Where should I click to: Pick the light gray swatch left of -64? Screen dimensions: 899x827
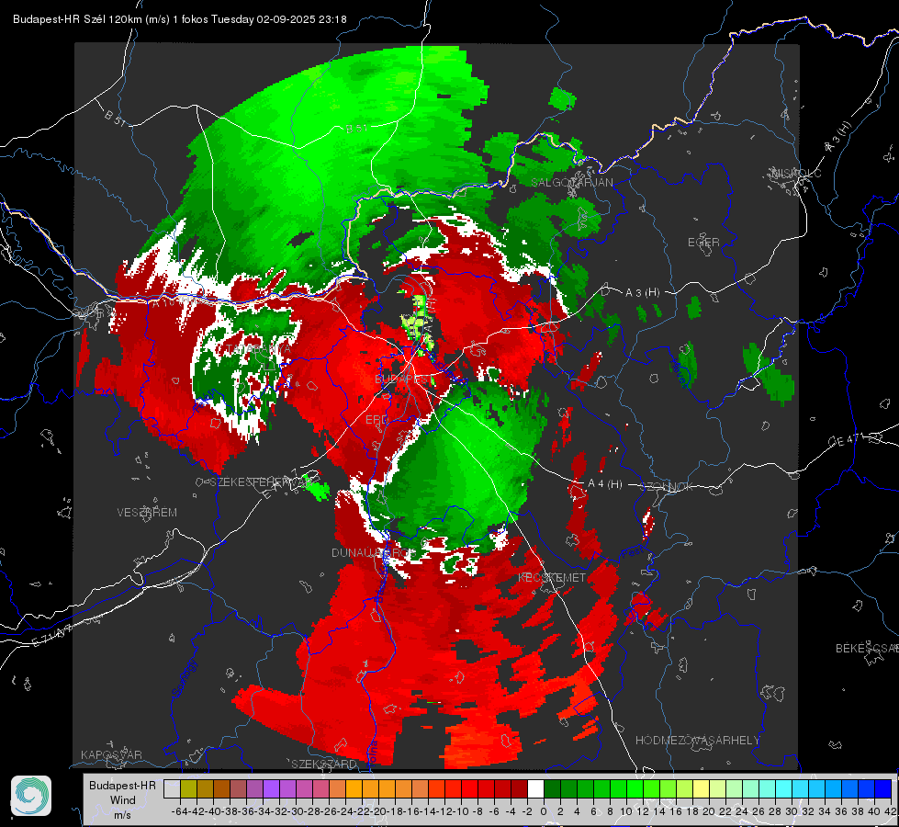[172, 789]
